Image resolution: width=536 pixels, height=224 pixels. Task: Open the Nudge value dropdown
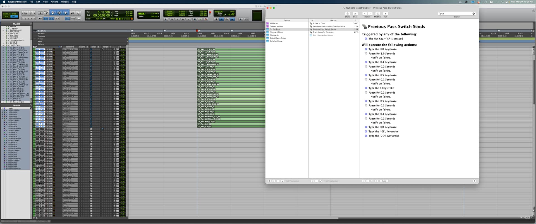(159, 16)
